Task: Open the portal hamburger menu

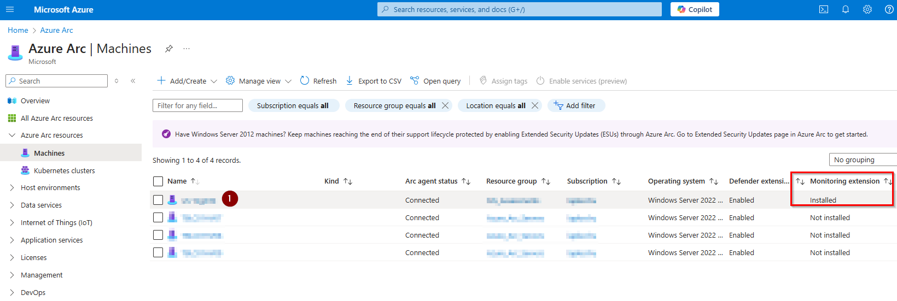Action: [x=10, y=9]
